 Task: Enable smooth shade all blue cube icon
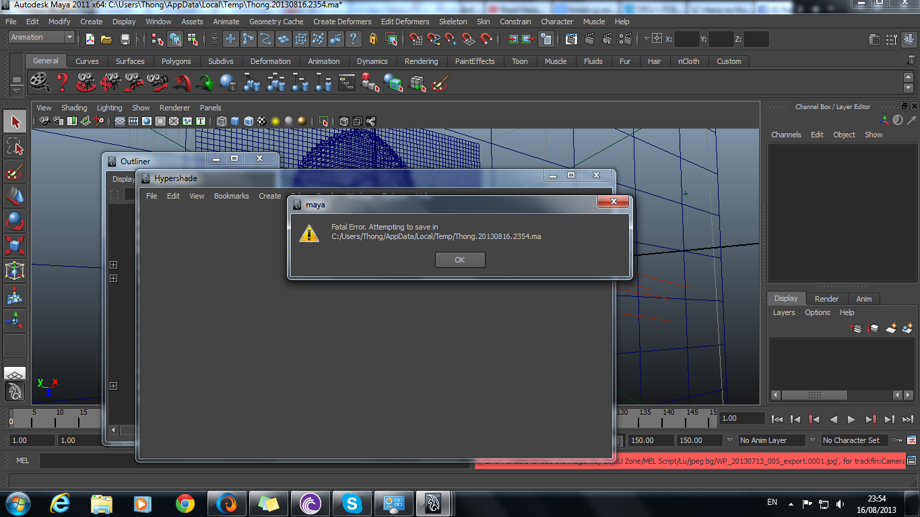[235, 121]
